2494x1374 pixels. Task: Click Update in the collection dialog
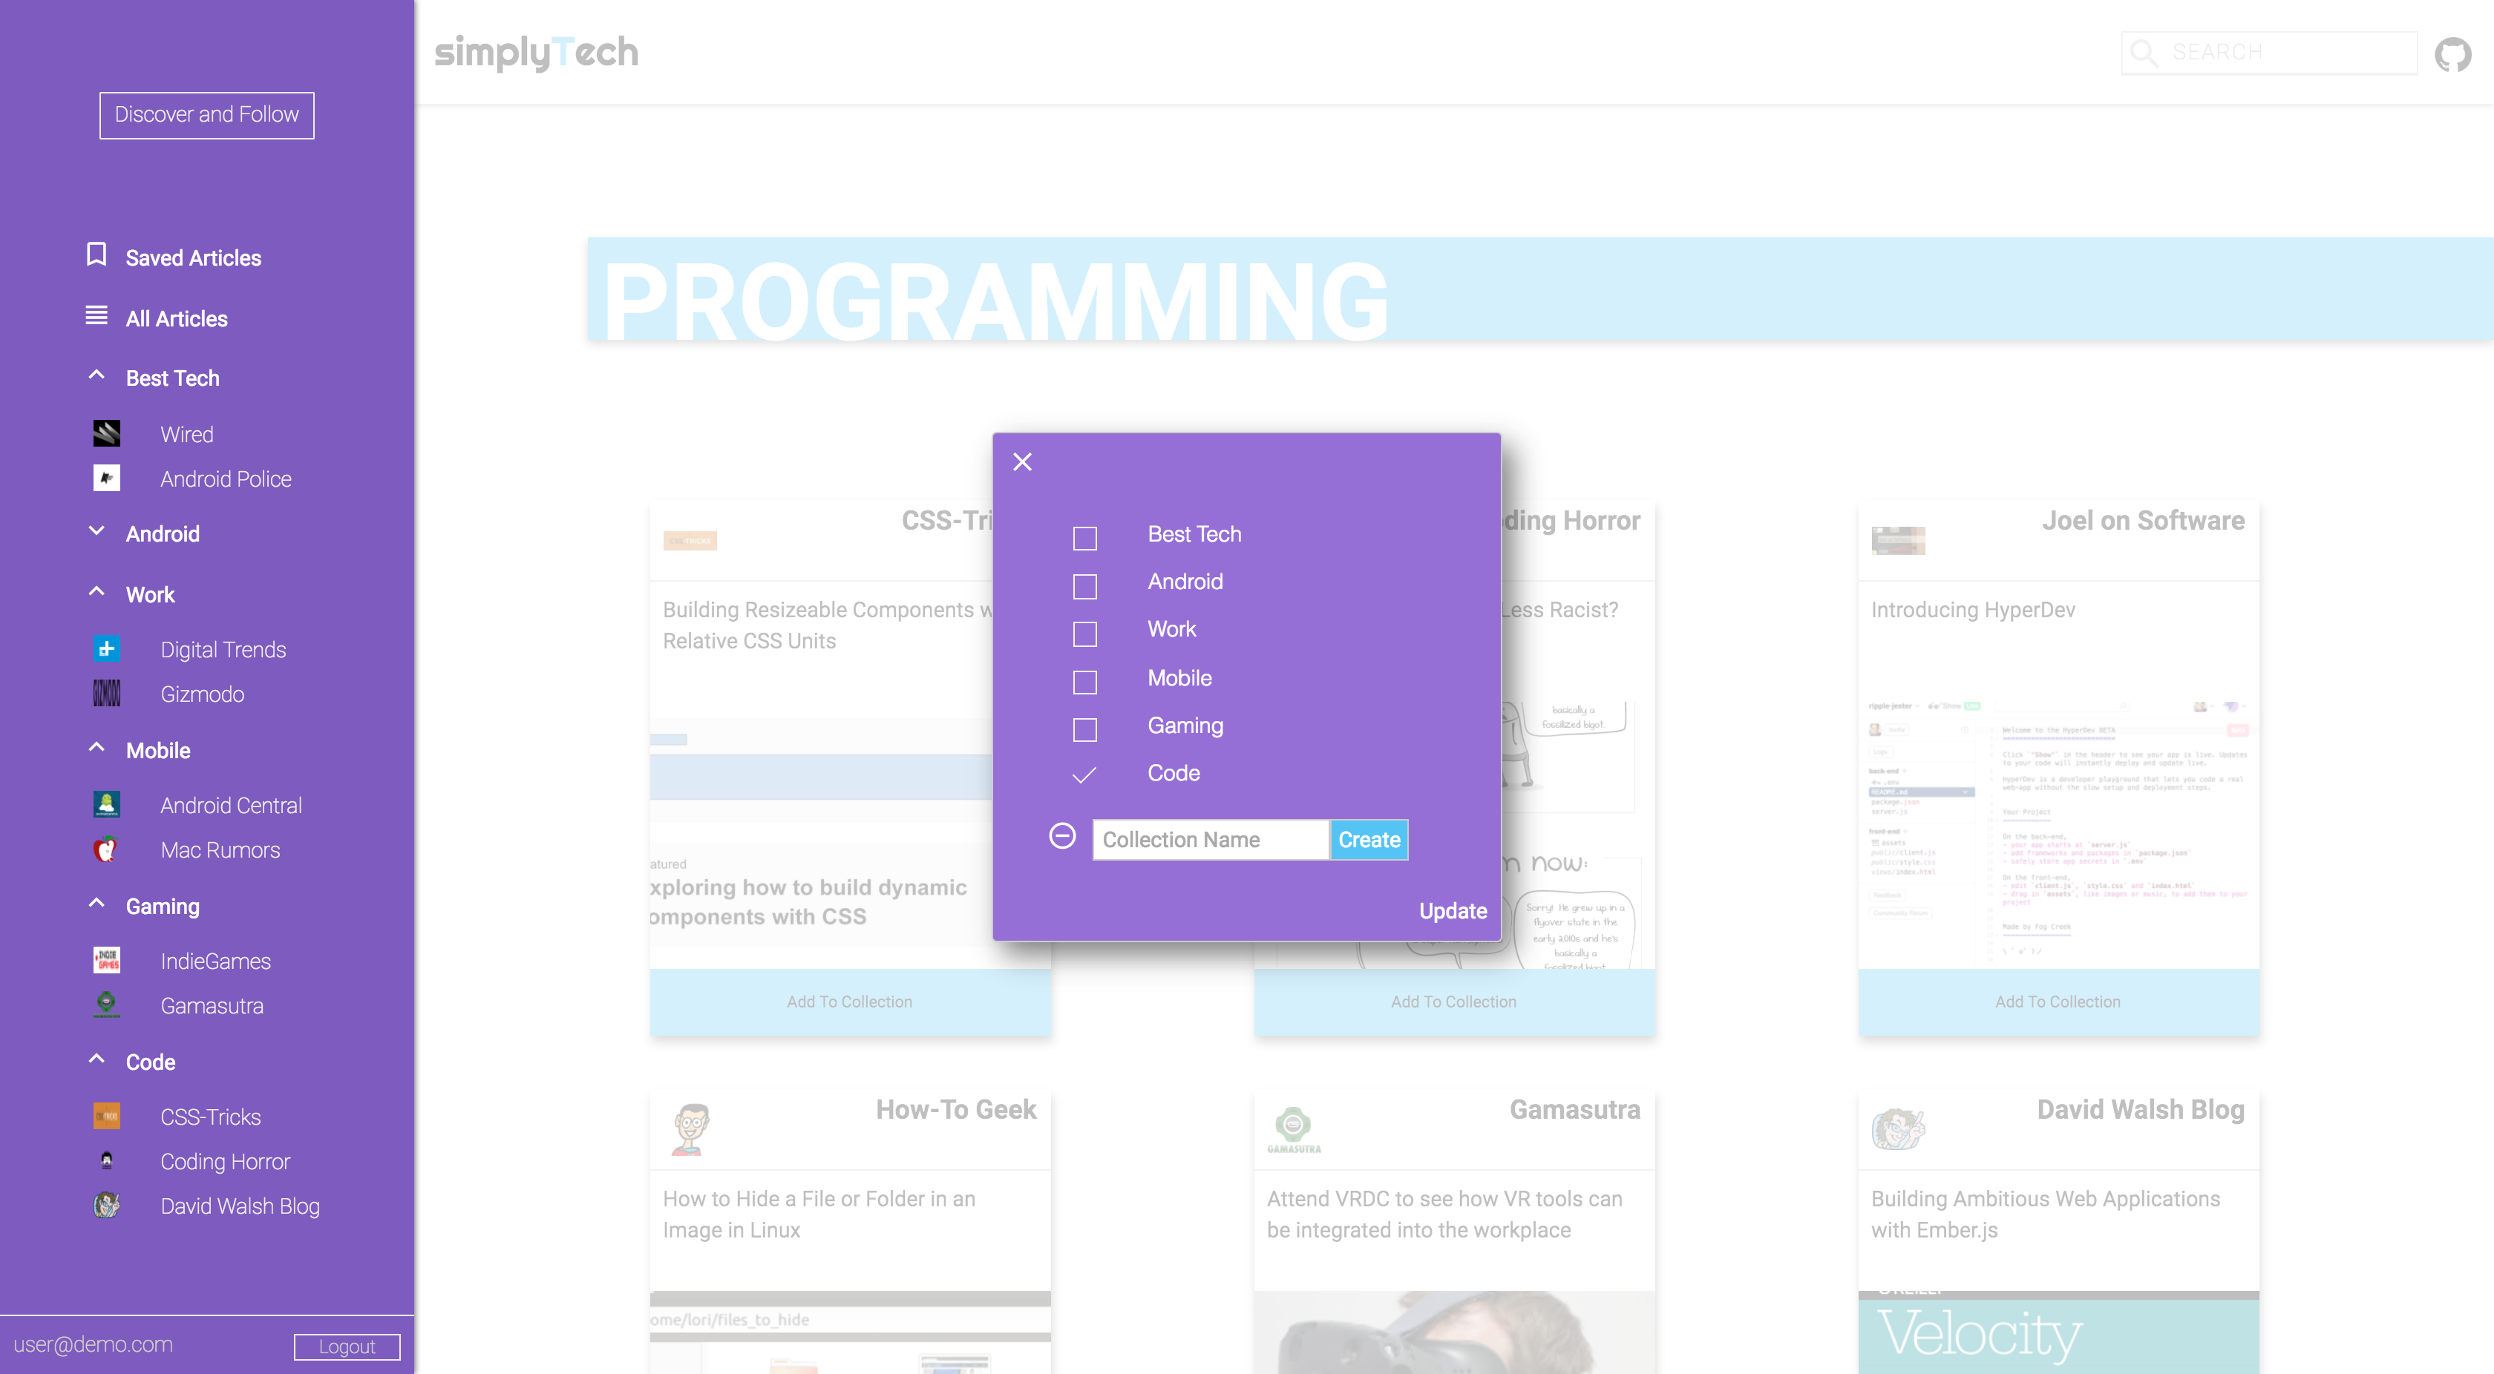pyautogui.click(x=1453, y=910)
